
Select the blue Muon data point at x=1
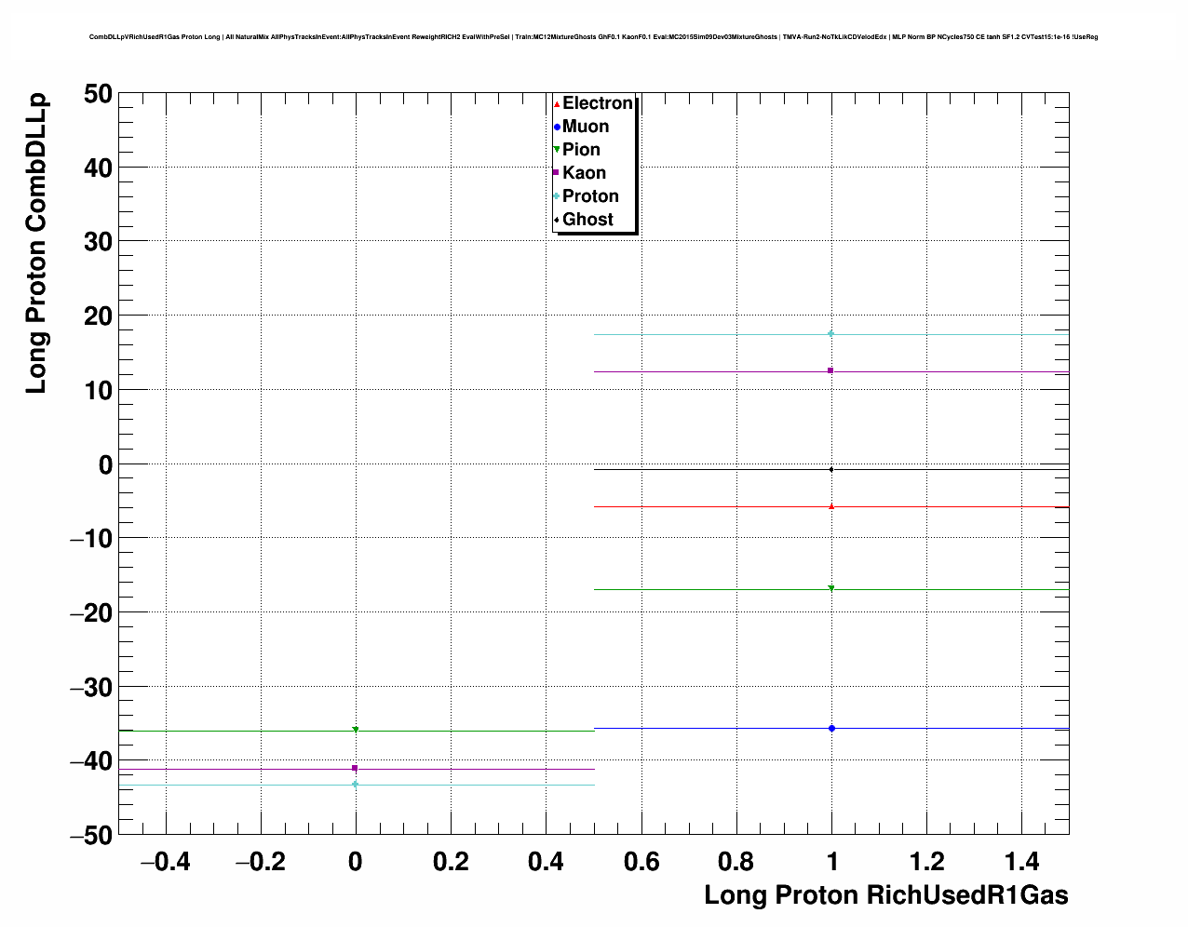click(831, 728)
